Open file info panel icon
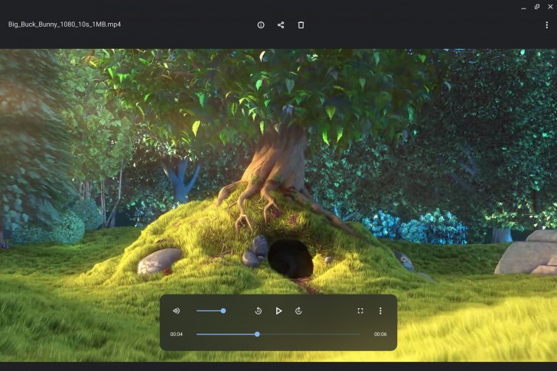The height and width of the screenshot is (371, 557). point(261,24)
